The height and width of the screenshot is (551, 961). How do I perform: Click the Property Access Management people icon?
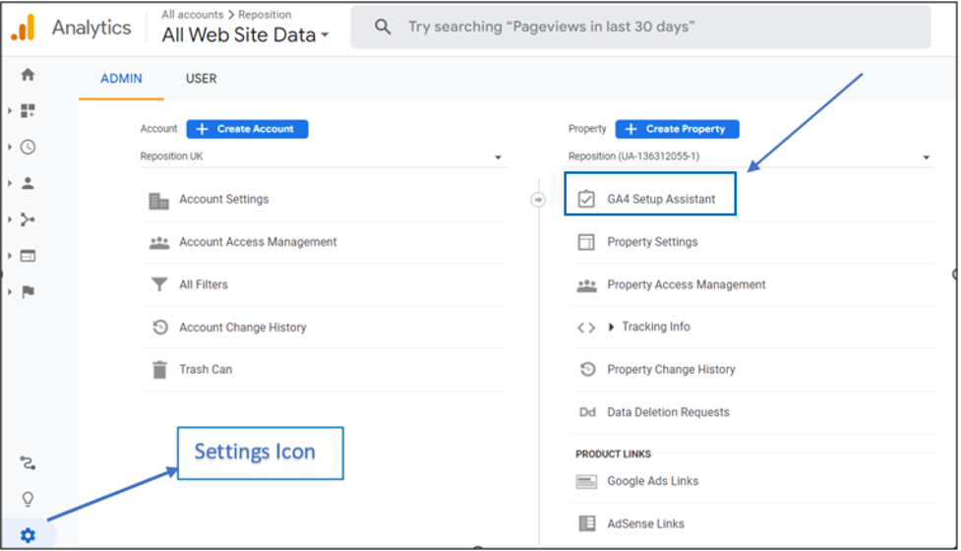coord(586,285)
